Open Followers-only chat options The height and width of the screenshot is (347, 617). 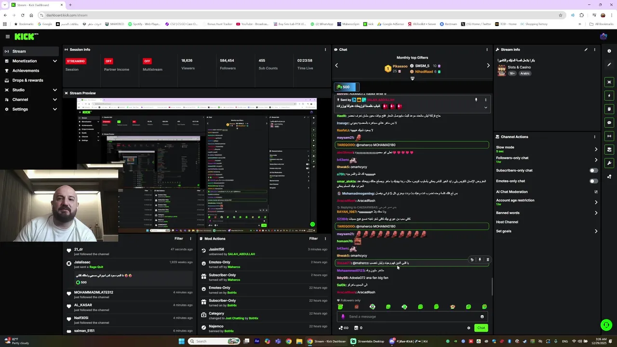tap(547, 160)
